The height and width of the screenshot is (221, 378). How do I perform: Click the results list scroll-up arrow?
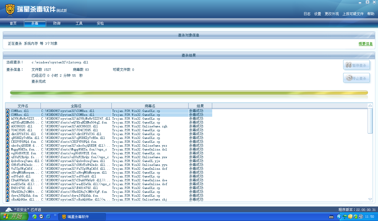370,106
